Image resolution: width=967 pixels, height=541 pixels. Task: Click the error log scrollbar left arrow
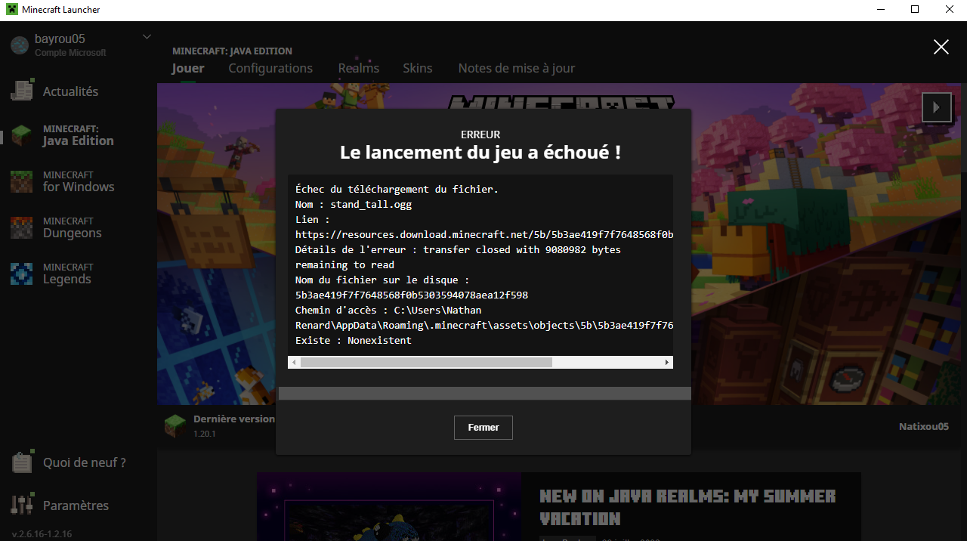point(294,363)
